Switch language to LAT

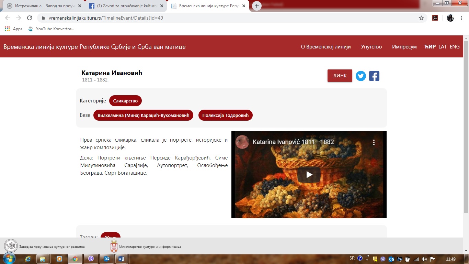(x=443, y=47)
